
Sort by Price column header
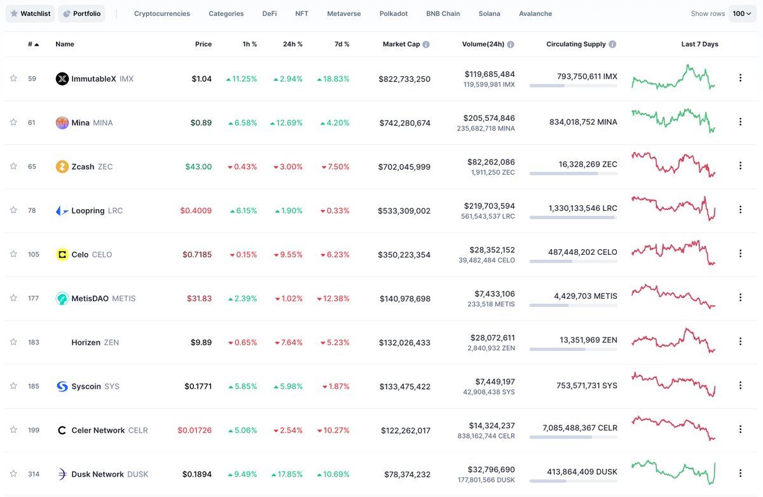203,44
